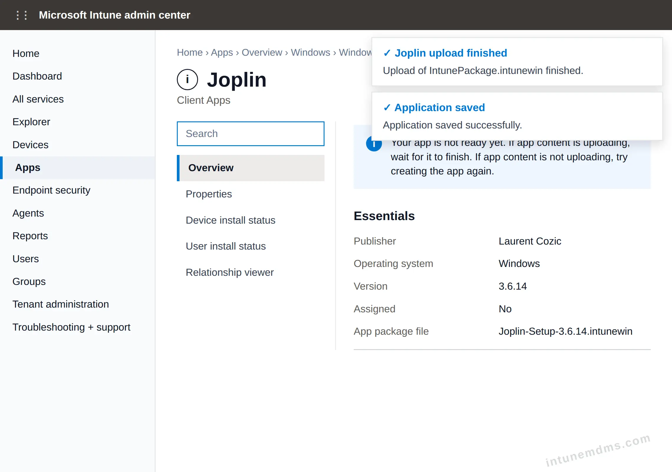Click the Windows breadcrumb link

[310, 52]
